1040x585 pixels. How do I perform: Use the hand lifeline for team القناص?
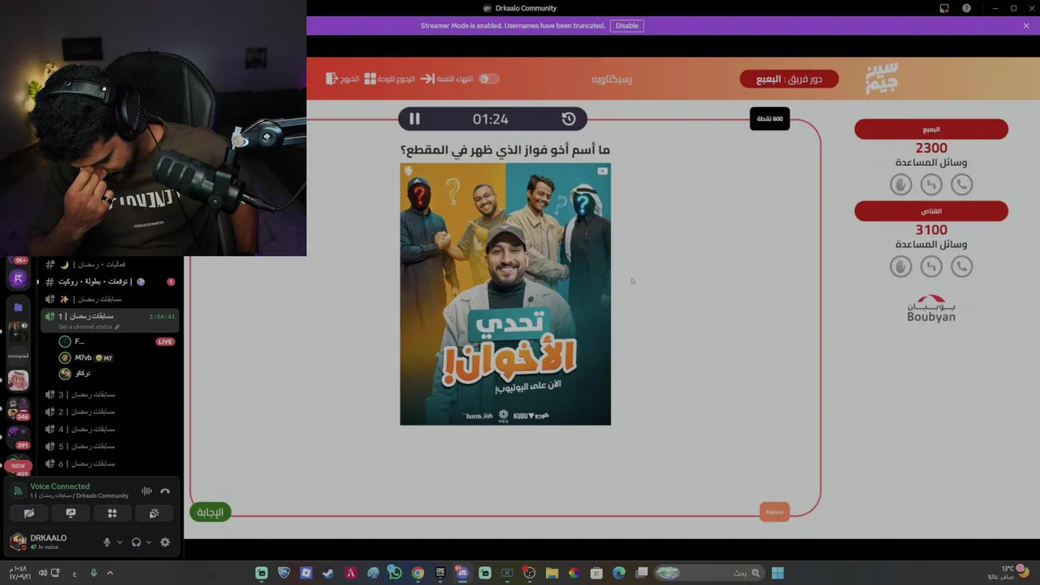click(x=900, y=266)
